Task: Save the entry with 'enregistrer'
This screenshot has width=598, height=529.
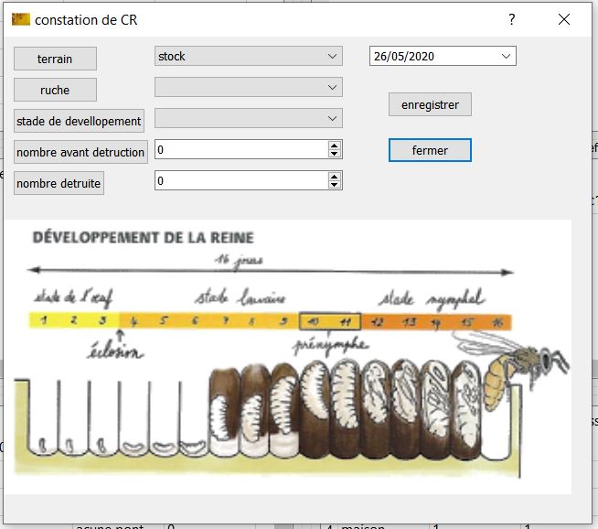Action: pyautogui.click(x=430, y=104)
